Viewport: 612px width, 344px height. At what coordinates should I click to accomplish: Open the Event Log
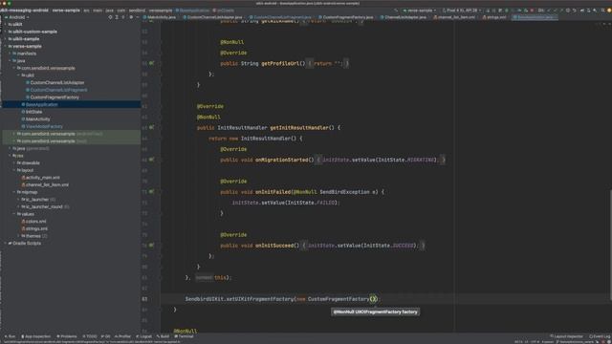click(x=600, y=336)
